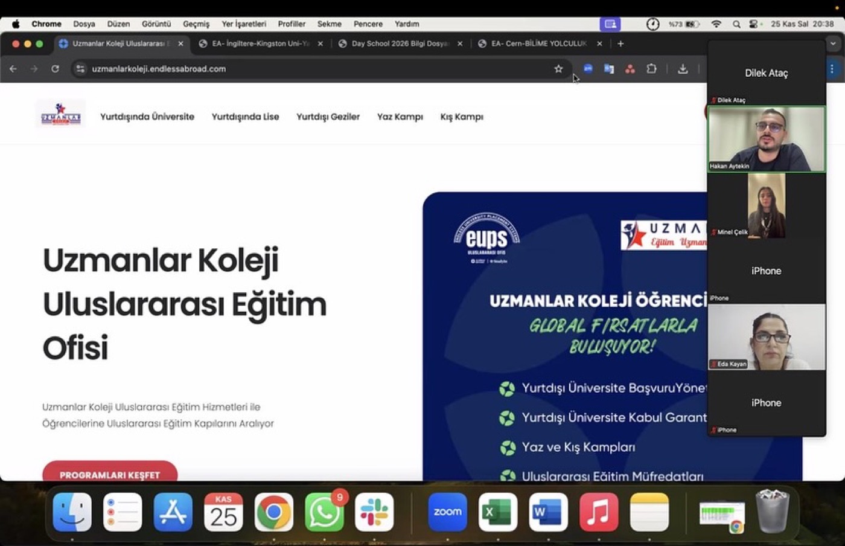
Task: Click the PROGRAMLARI KEŞFET button
Action: (110, 472)
